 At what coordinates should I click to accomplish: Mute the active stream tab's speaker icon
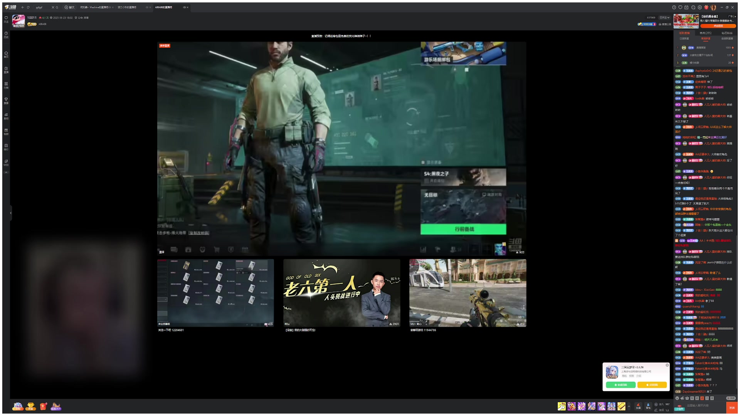click(184, 7)
